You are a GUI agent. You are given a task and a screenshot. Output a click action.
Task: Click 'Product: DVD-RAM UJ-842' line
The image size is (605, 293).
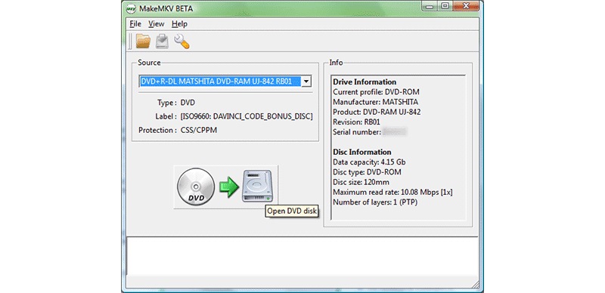pos(377,113)
